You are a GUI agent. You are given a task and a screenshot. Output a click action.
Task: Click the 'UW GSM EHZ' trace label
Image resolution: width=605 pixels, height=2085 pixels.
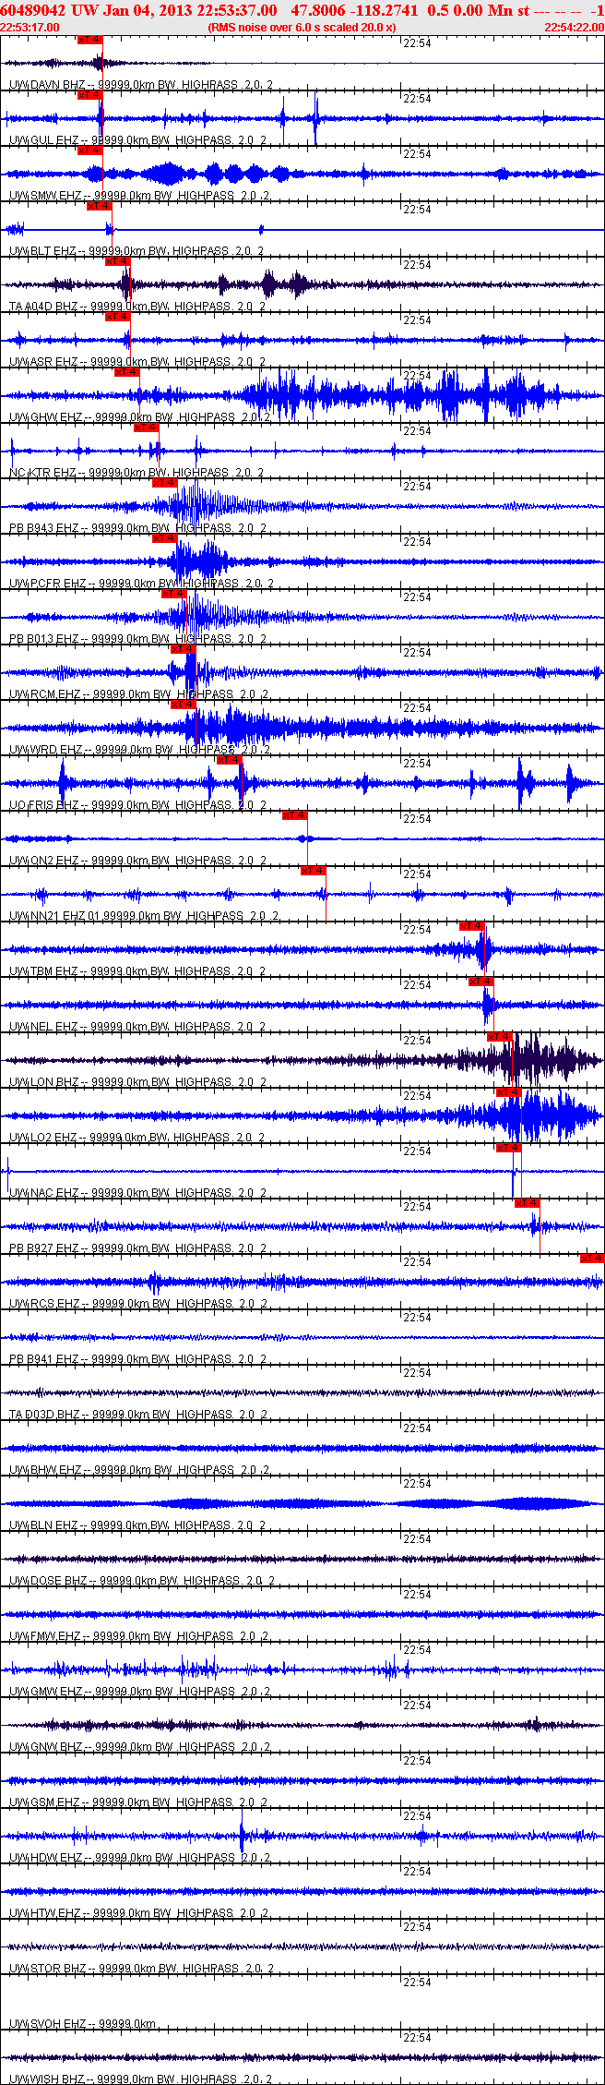(x=45, y=1802)
